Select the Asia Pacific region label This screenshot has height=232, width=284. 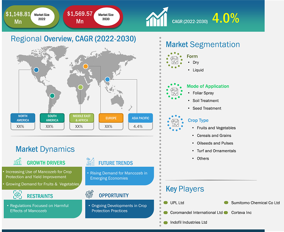pos(140,118)
